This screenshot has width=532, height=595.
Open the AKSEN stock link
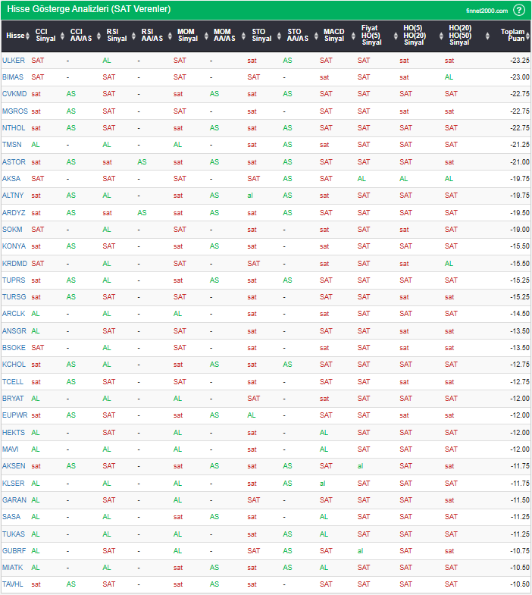[x=14, y=466]
